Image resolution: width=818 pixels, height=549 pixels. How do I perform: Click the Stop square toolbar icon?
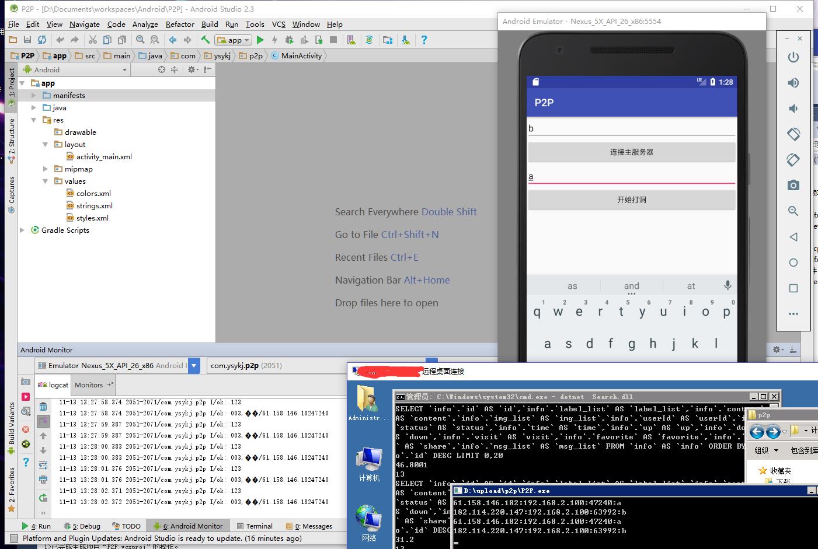333,40
